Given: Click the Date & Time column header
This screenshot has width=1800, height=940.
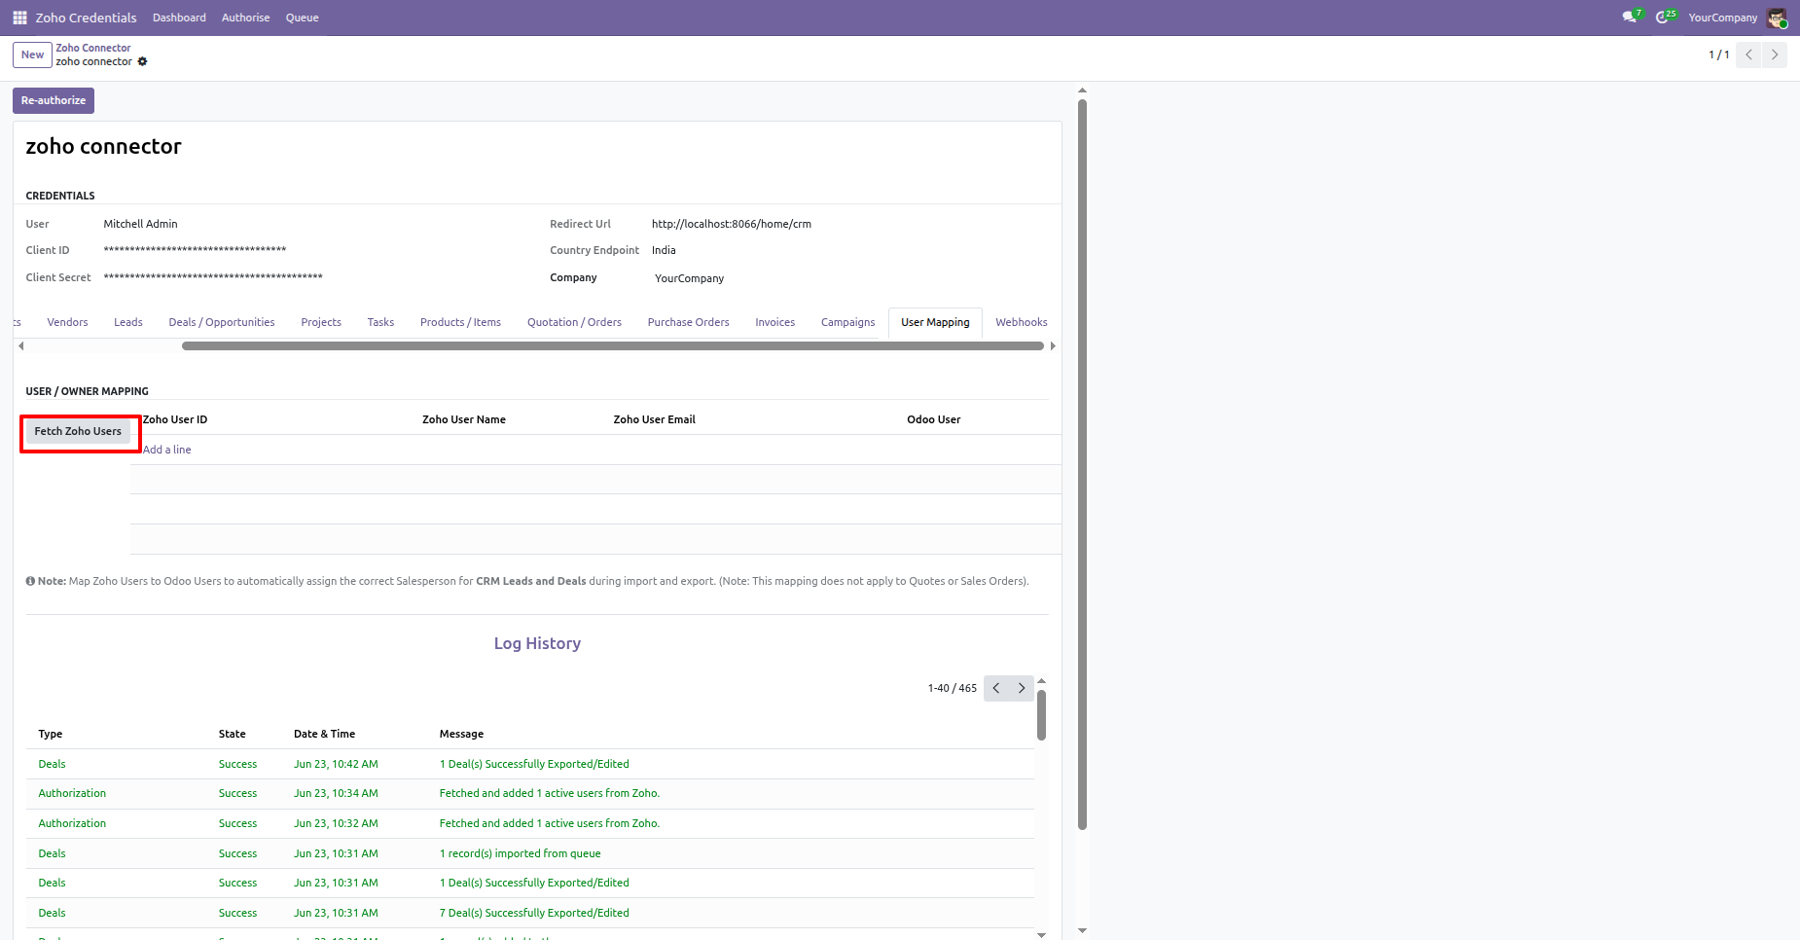Looking at the screenshot, I should coord(324,734).
